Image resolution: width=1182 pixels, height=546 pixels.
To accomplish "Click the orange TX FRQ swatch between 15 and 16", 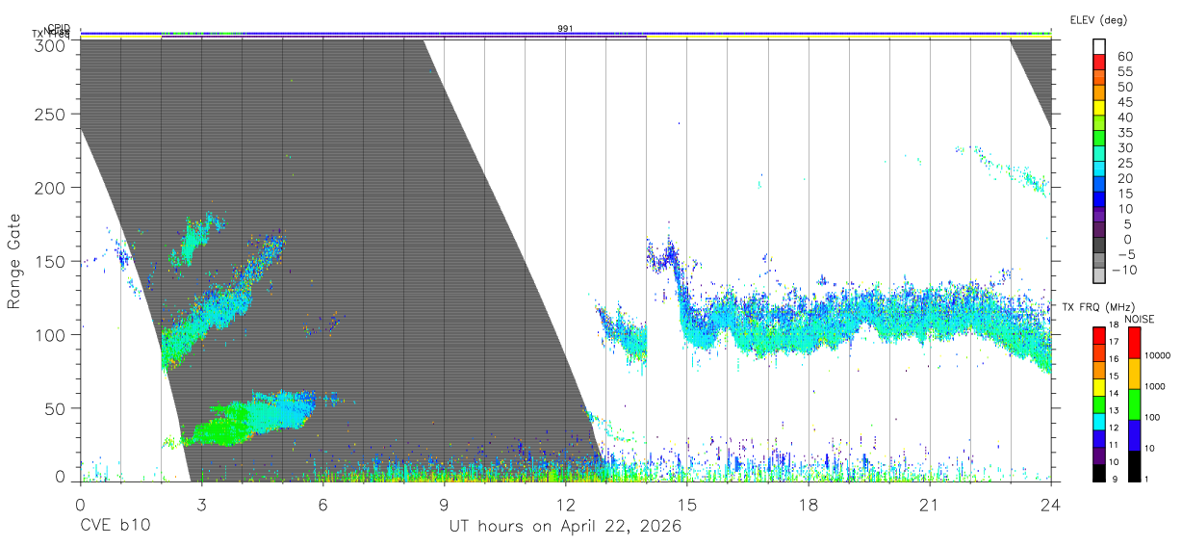I will tap(1099, 369).
